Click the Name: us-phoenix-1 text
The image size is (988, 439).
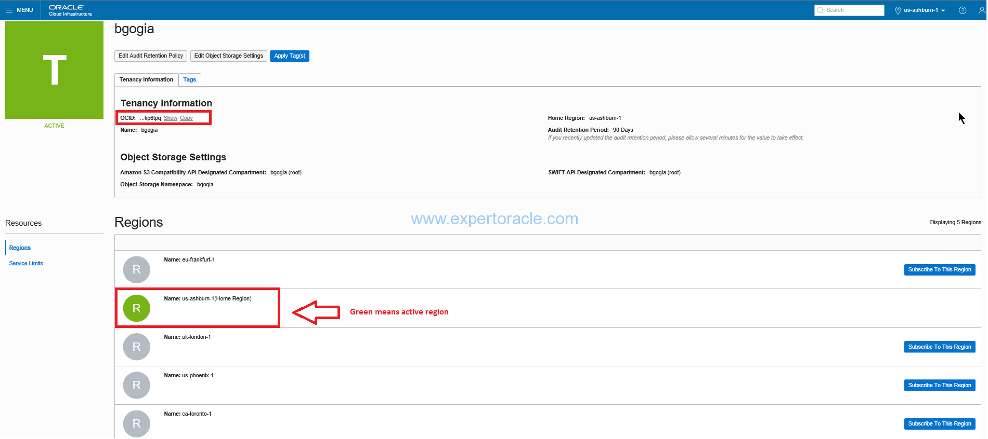tap(189, 375)
